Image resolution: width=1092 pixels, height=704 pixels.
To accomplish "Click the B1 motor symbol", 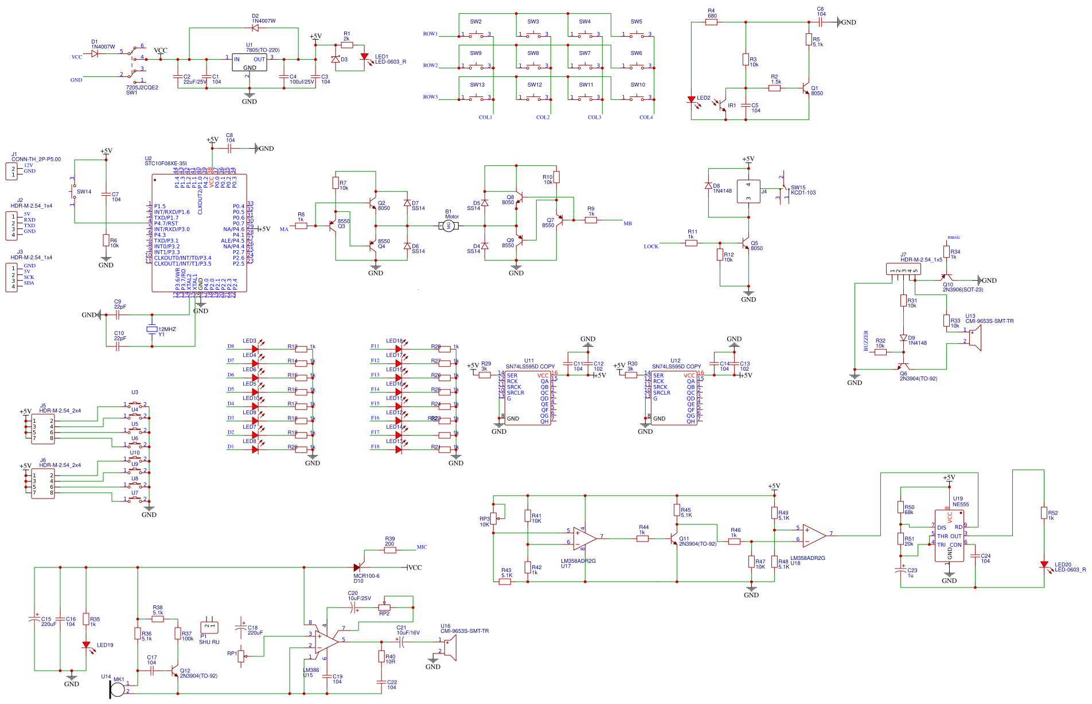I will pyautogui.click(x=448, y=226).
